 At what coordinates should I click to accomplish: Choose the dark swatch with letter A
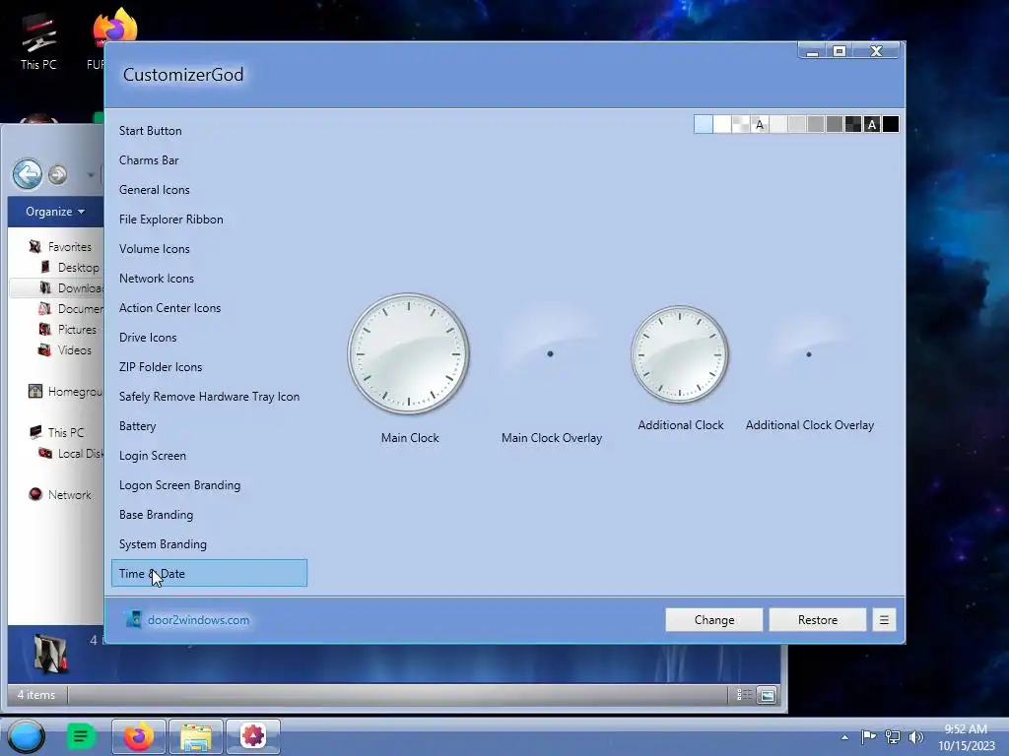coord(871,124)
